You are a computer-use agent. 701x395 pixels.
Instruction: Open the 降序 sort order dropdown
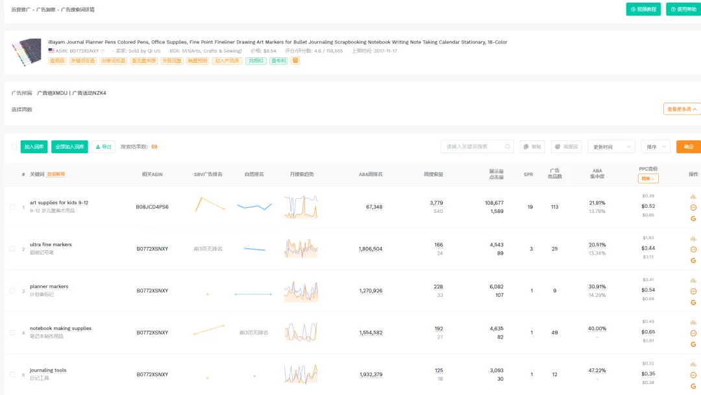pyautogui.click(x=655, y=147)
